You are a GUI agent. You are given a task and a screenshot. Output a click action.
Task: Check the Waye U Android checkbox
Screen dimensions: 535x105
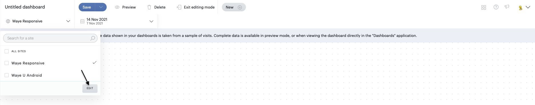7,75
